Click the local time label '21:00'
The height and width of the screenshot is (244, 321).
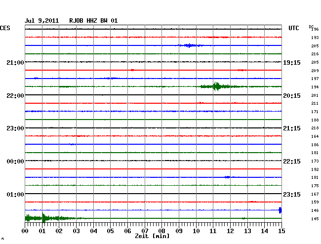(x=15, y=62)
